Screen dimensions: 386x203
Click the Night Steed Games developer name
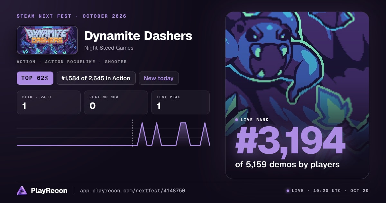(109, 48)
